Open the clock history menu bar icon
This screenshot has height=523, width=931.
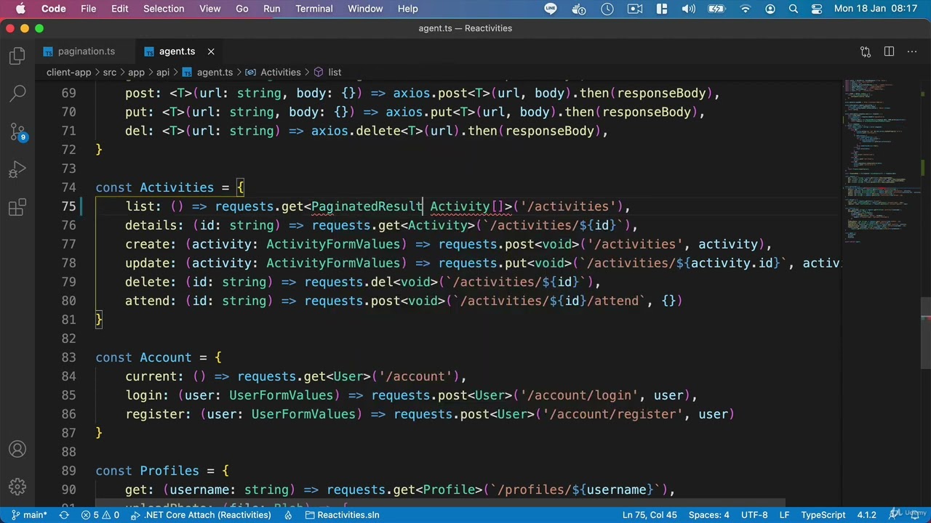[x=607, y=9]
